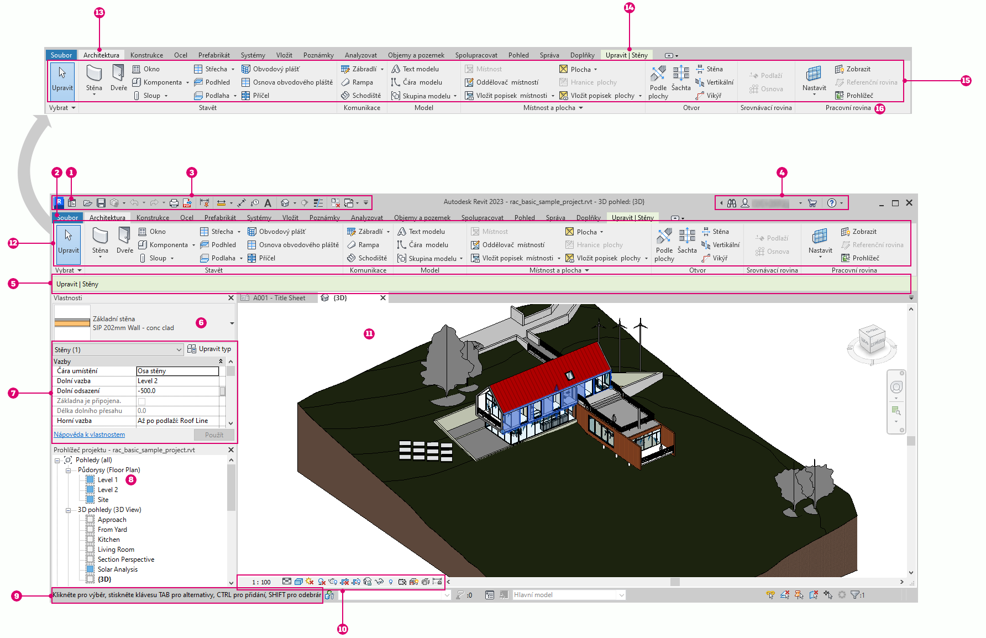
Task: Open the 'Systémy' tab in the main window ribbon
Action: click(x=259, y=218)
